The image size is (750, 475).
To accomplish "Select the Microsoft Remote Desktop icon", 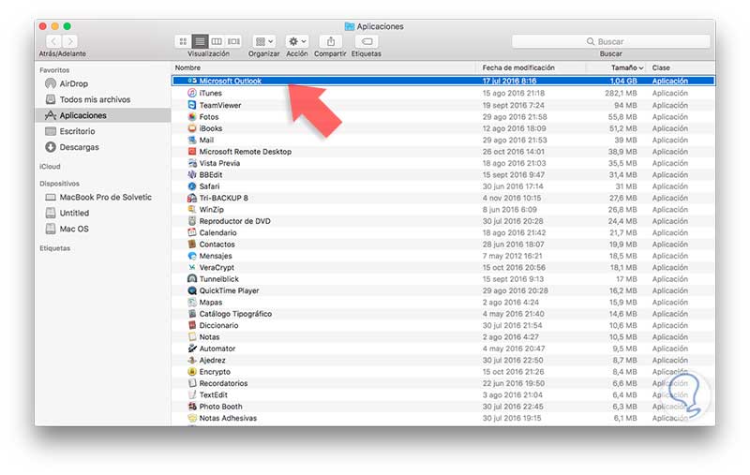I will pos(192,152).
